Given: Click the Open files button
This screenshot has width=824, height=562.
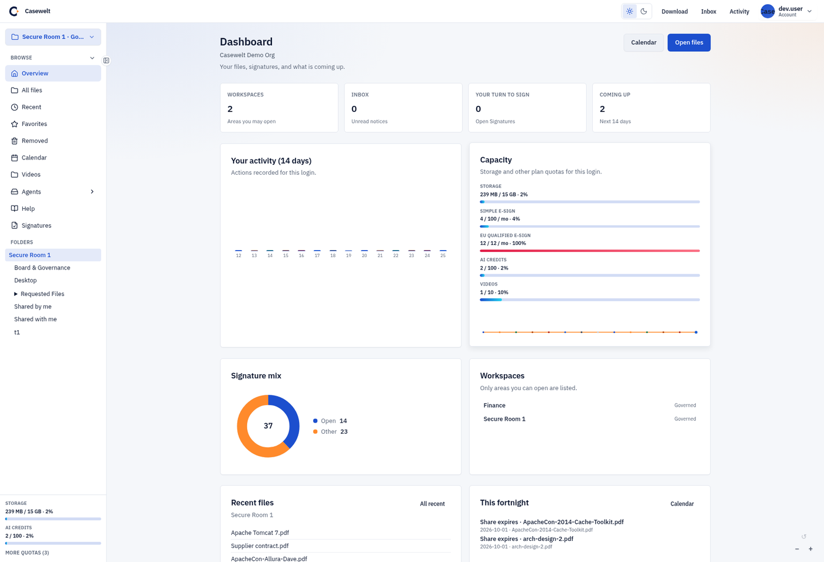Looking at the screenshot, I should (x=689, y=42).
